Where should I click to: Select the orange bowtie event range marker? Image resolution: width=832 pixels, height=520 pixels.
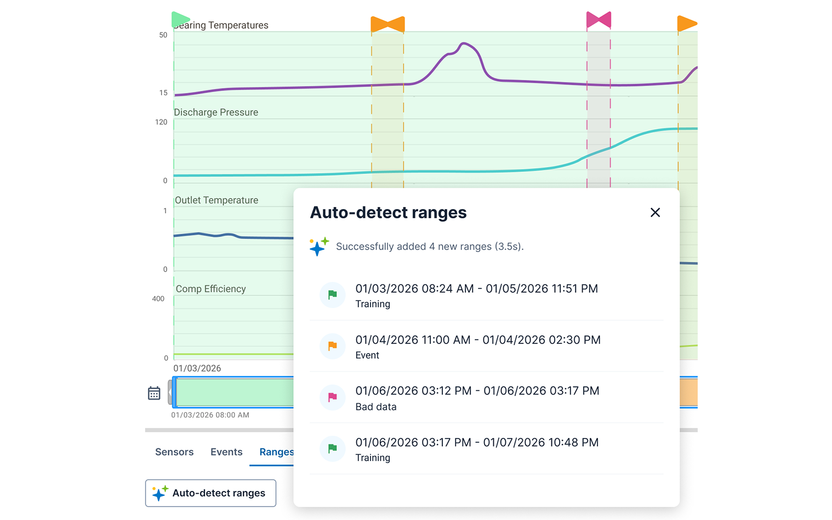387,24
